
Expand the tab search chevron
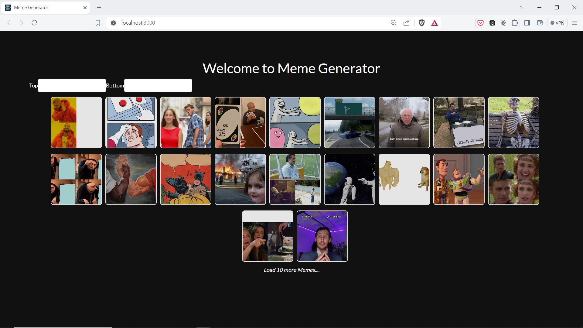(522, 8)
